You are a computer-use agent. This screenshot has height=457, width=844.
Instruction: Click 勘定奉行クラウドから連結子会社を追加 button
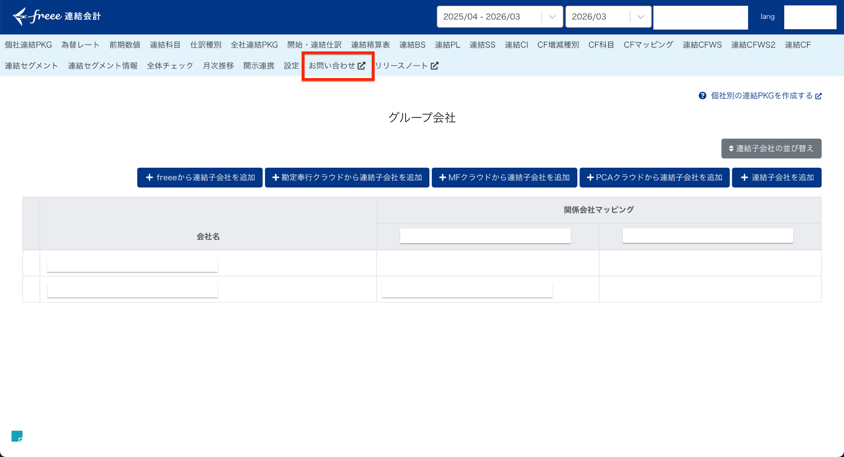coord(347,178)
